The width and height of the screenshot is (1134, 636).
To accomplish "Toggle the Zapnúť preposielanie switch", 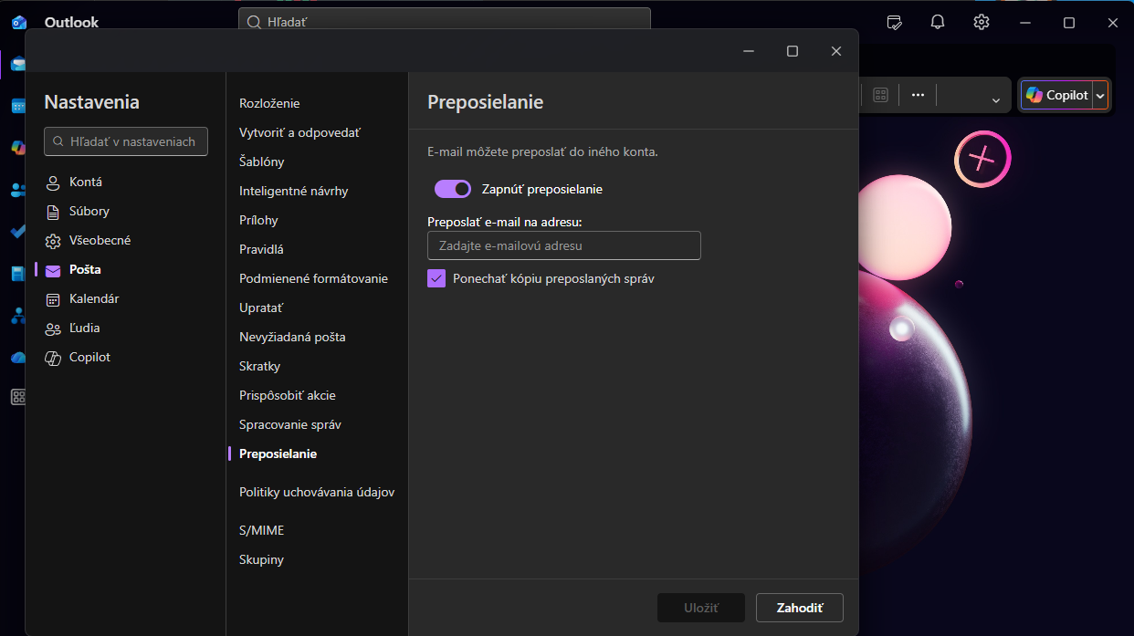I will pyautogui.click(x=453, y=189).
